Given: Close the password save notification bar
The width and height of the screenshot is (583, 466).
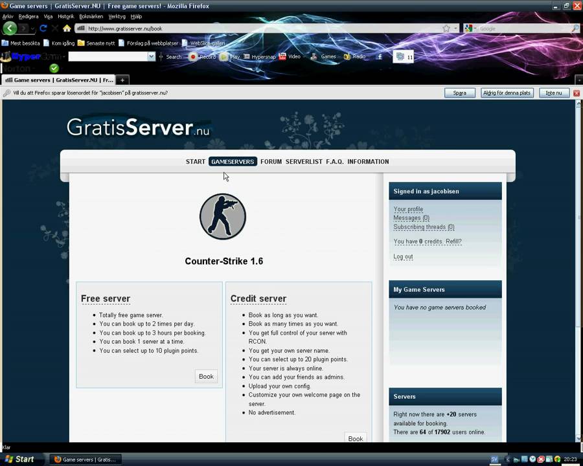Looking at the screenshot, I should pyautogui.click(x=577, y=93).
